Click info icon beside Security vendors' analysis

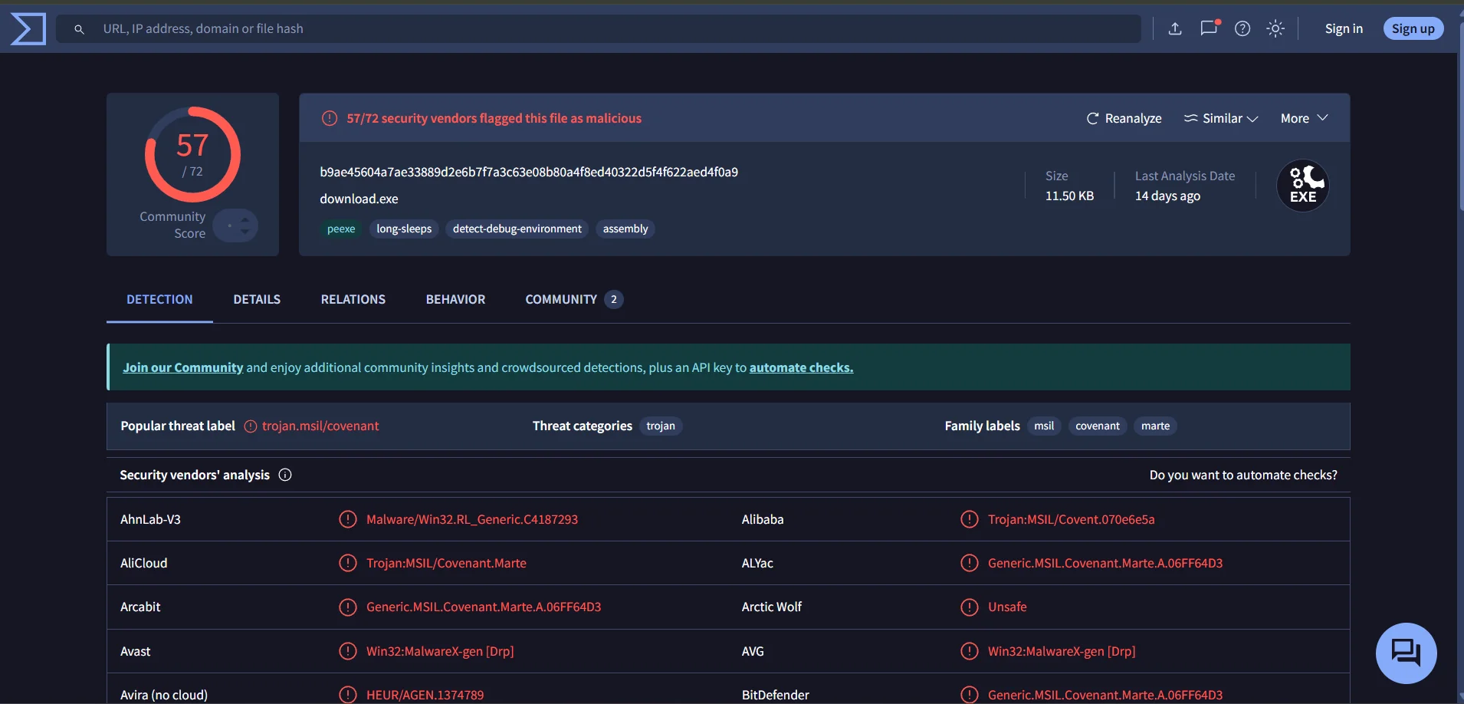[x=285, y=475]
